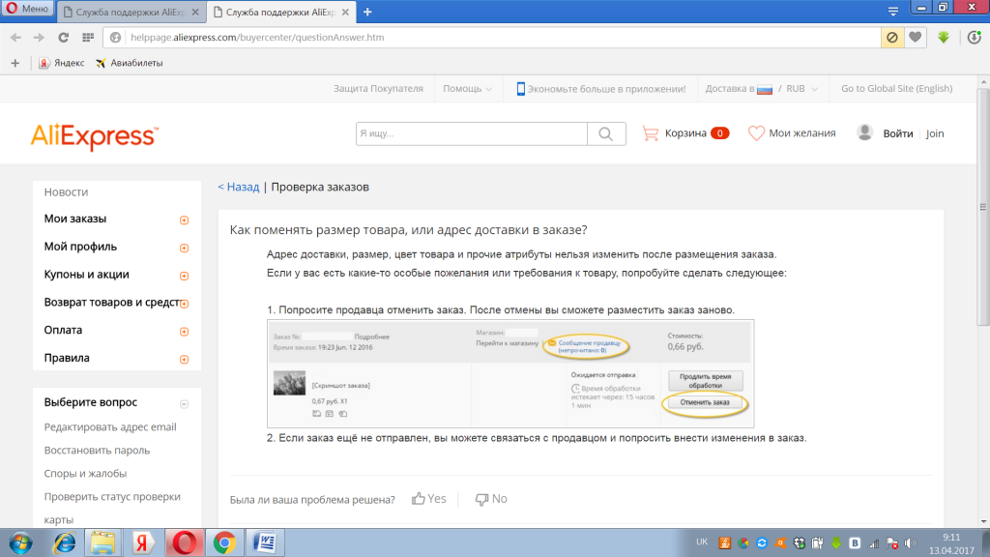
Task: Open the Доставка в / RUB dropdown
Action: tap(762, 88)
